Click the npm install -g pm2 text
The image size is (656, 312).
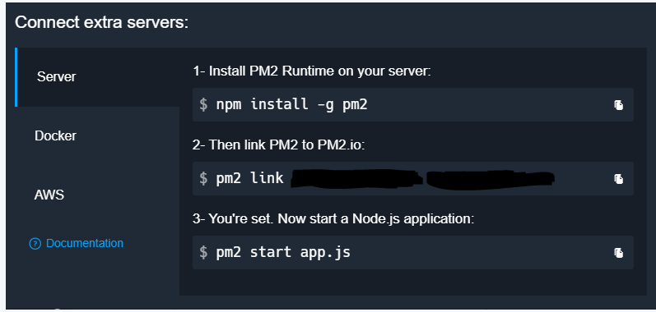(x=291, y=104)
